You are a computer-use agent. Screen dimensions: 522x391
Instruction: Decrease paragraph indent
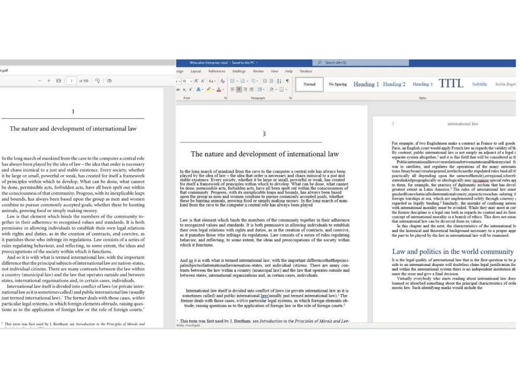pyautogui.click(x=265, y=81)
